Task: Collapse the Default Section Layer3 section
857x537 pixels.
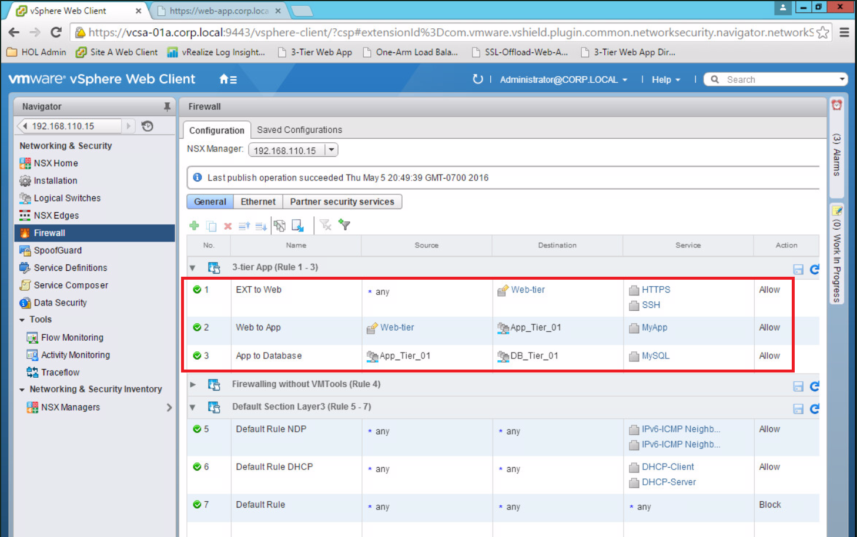Action: (x=192, y=407)
